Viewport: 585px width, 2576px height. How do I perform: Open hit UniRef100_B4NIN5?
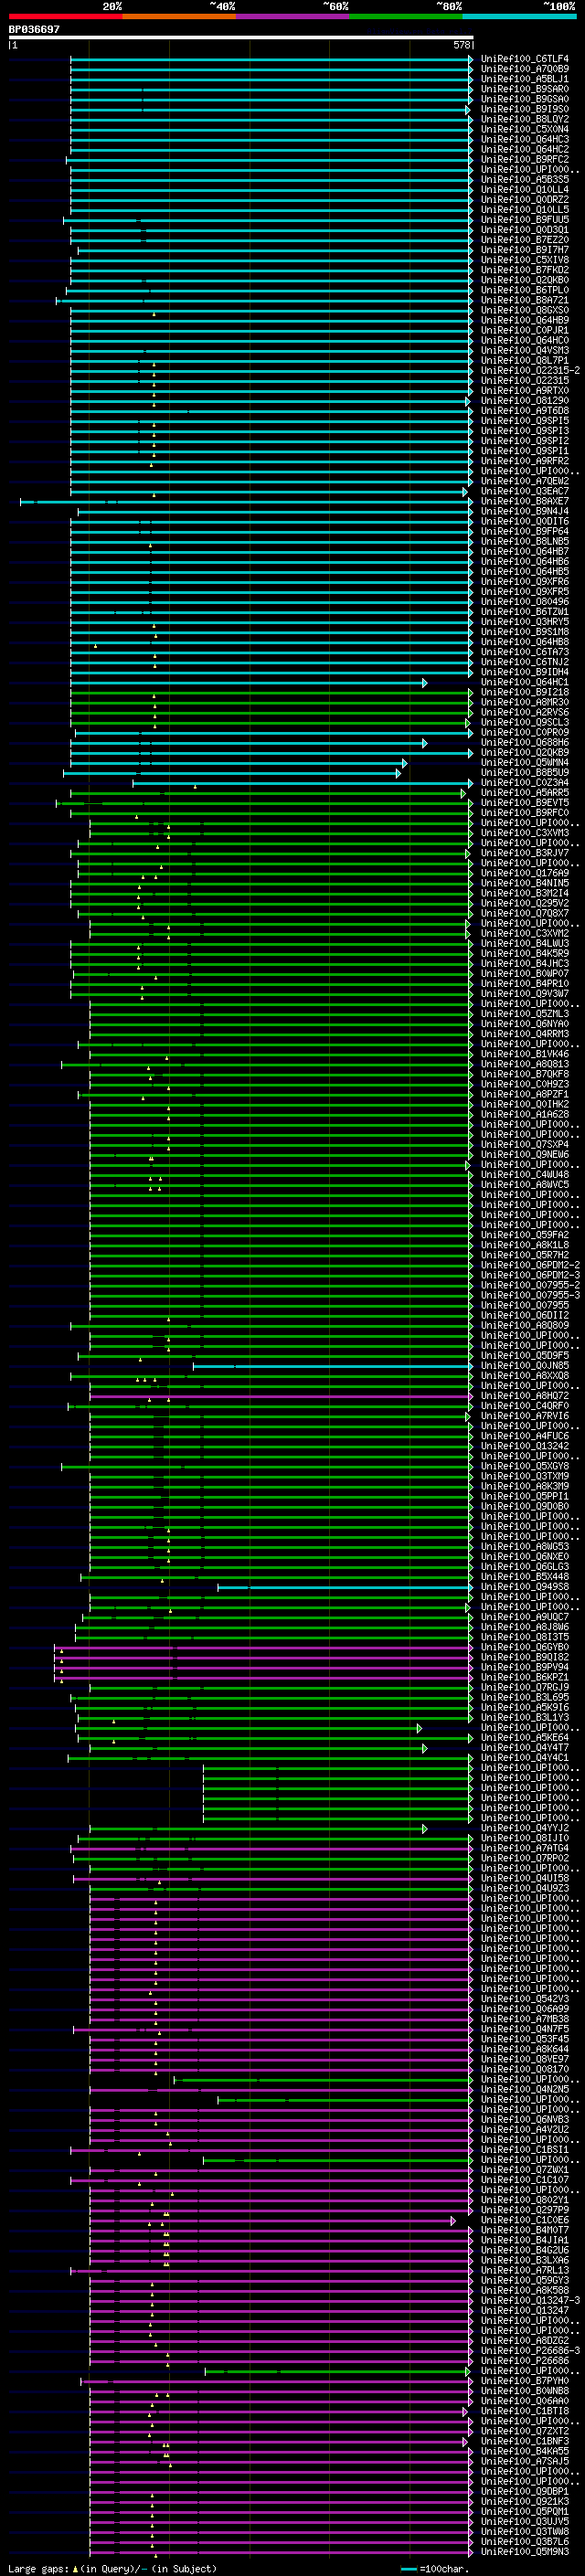tap(525, 884)
